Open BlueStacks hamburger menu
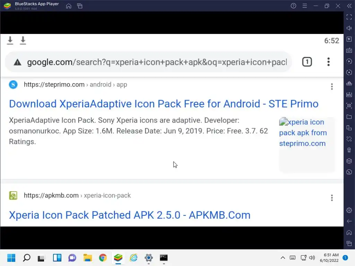 click(x=305, y=6)
